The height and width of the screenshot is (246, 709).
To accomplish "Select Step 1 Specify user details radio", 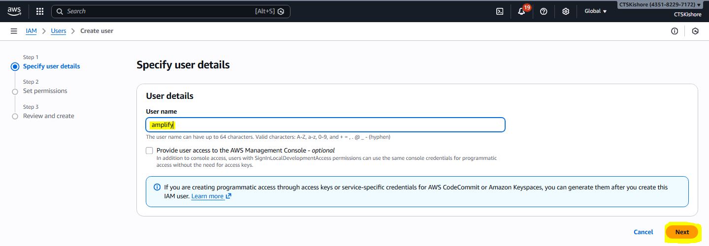I will (x=15, y=66).
